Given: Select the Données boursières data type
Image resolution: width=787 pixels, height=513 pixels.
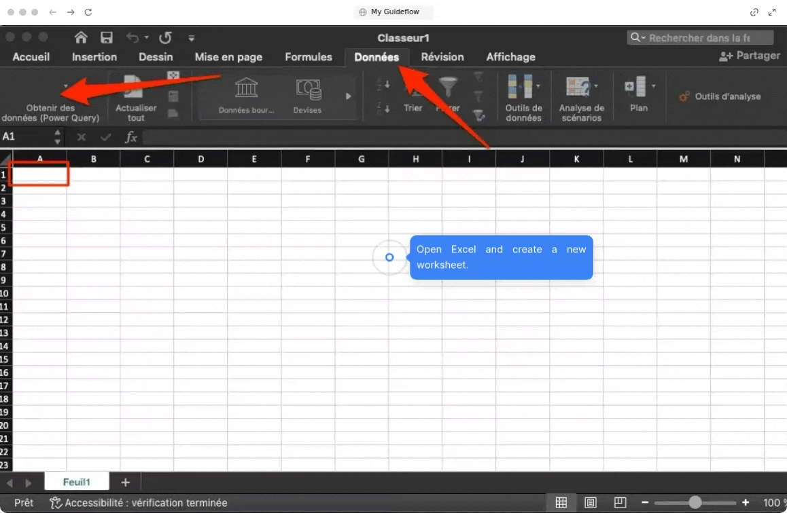Looking at the screenshot, I should tap(246, 96).
